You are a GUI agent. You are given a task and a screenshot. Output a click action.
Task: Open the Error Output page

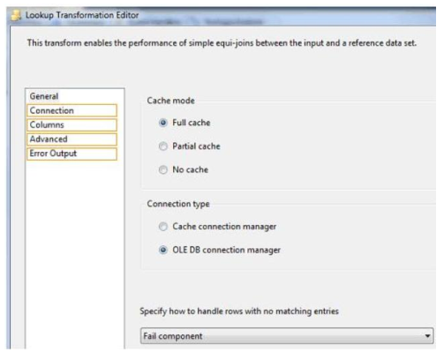pos(71,154)
